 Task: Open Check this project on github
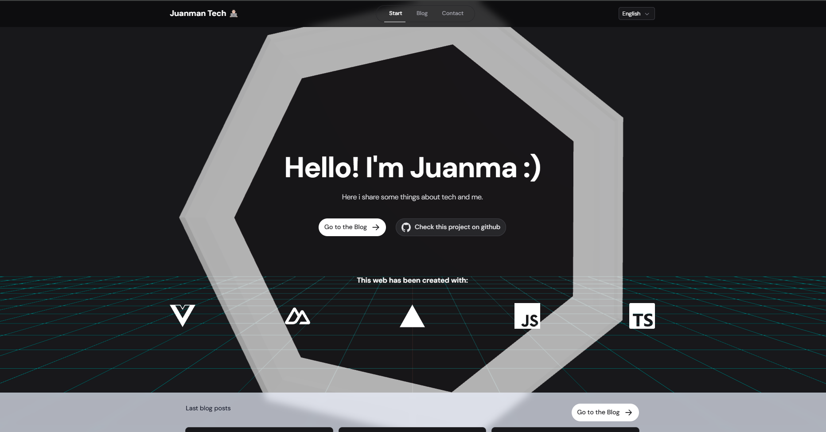pos(457,227)
